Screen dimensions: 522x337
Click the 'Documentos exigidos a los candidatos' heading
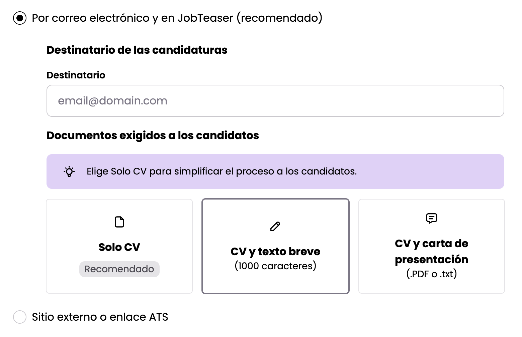(153, 135)
